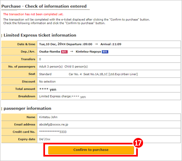Click the 'Departure :09:00' text
Viewport: 182px width, 161px height.
point(79,44)
